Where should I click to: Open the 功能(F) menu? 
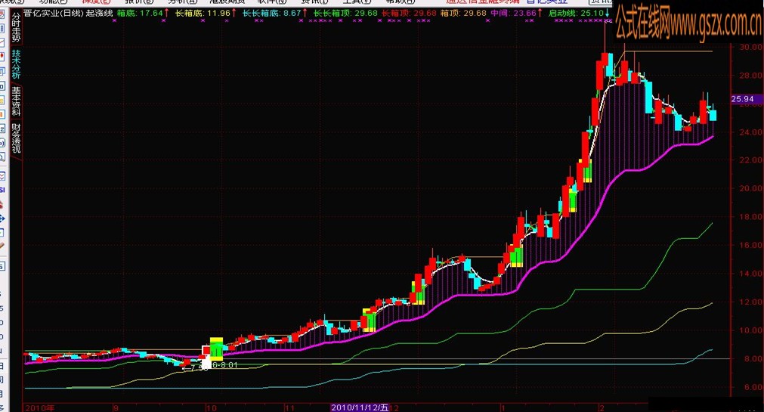click(x=54, y=2)
